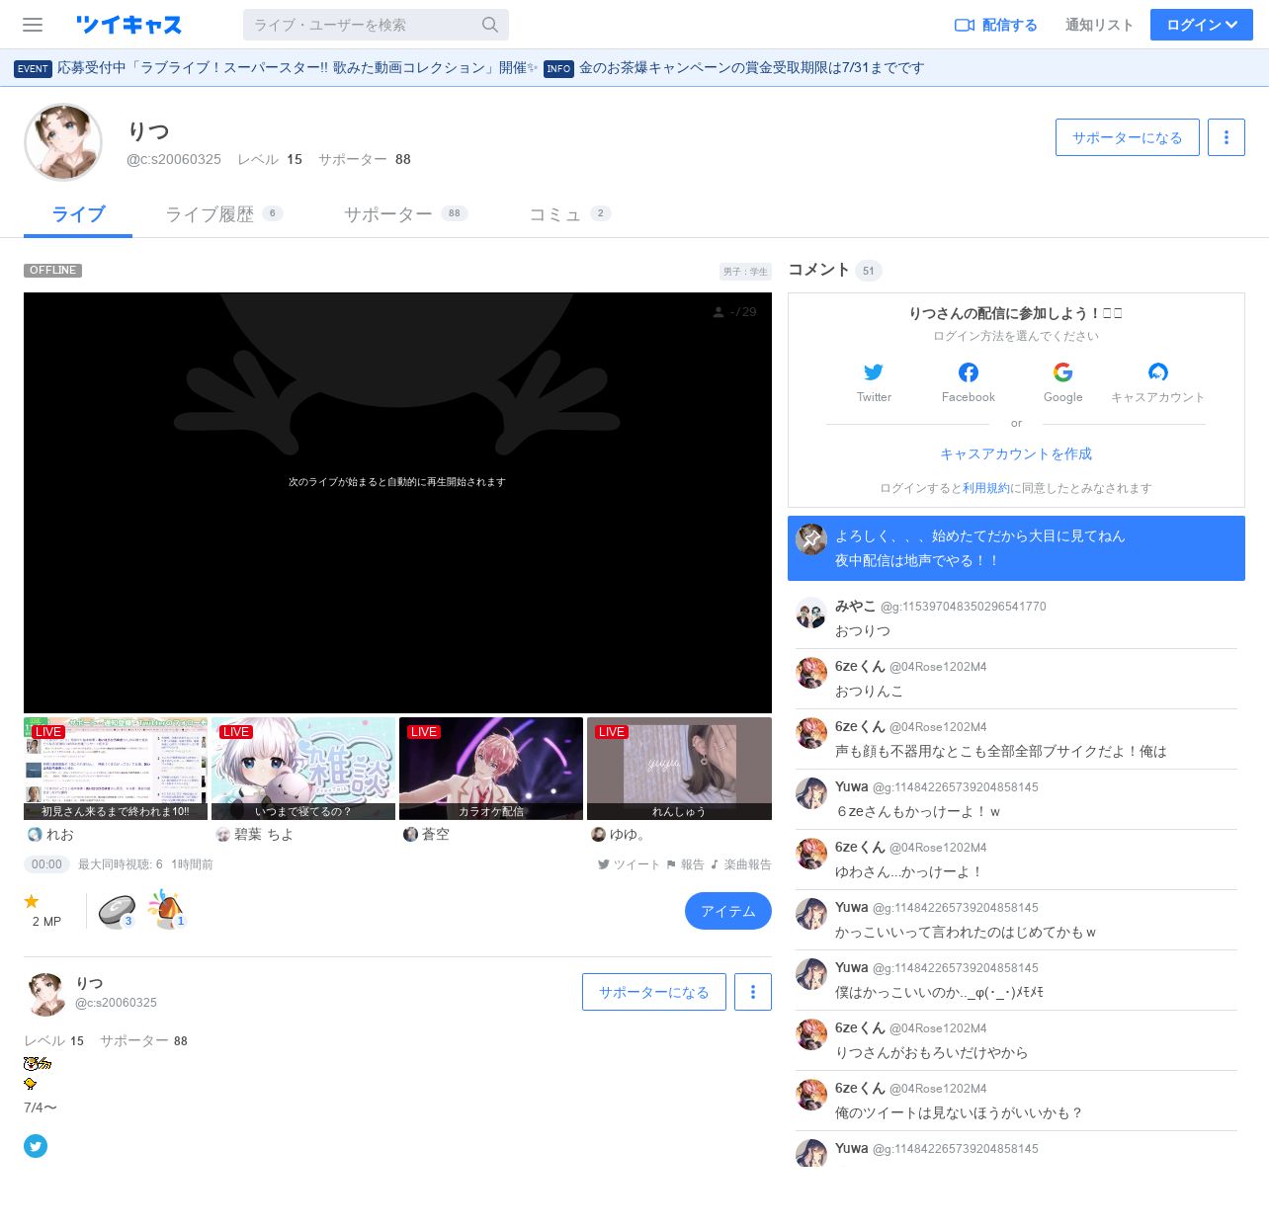Click the star MP icon
Image resolution: width=1269 pixels, height=1230 pixels.
pyautogui.click(x=32, y=901)
